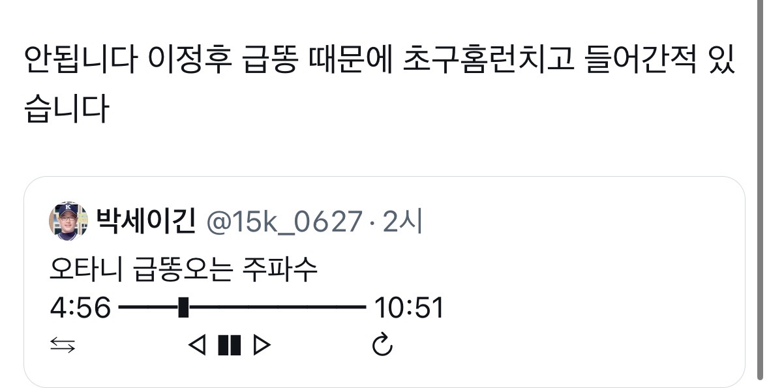Open the quoted tweet via its blank area

588,304
